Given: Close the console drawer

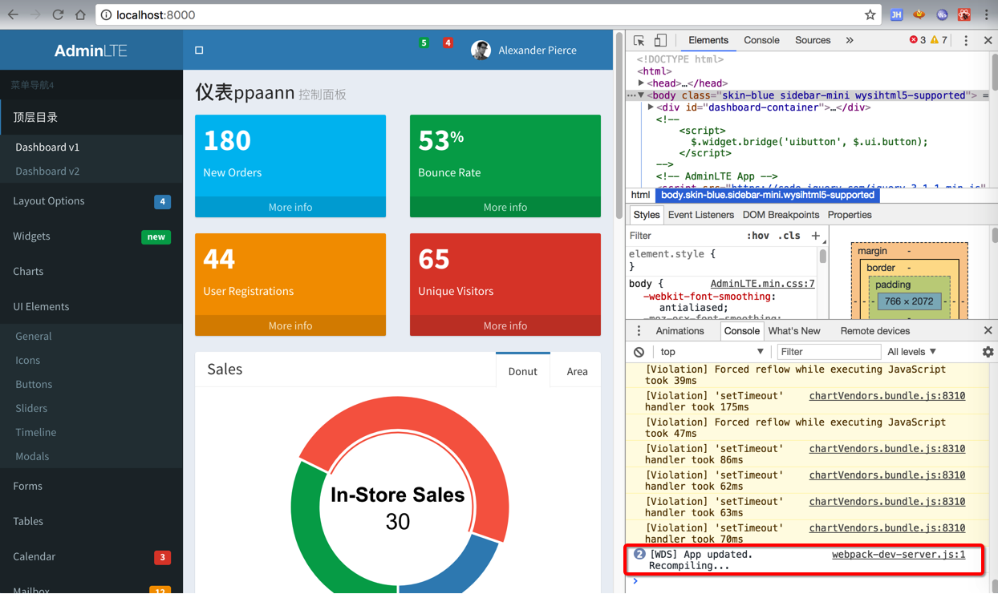Looking at the screenshot, I should [988, 330].
